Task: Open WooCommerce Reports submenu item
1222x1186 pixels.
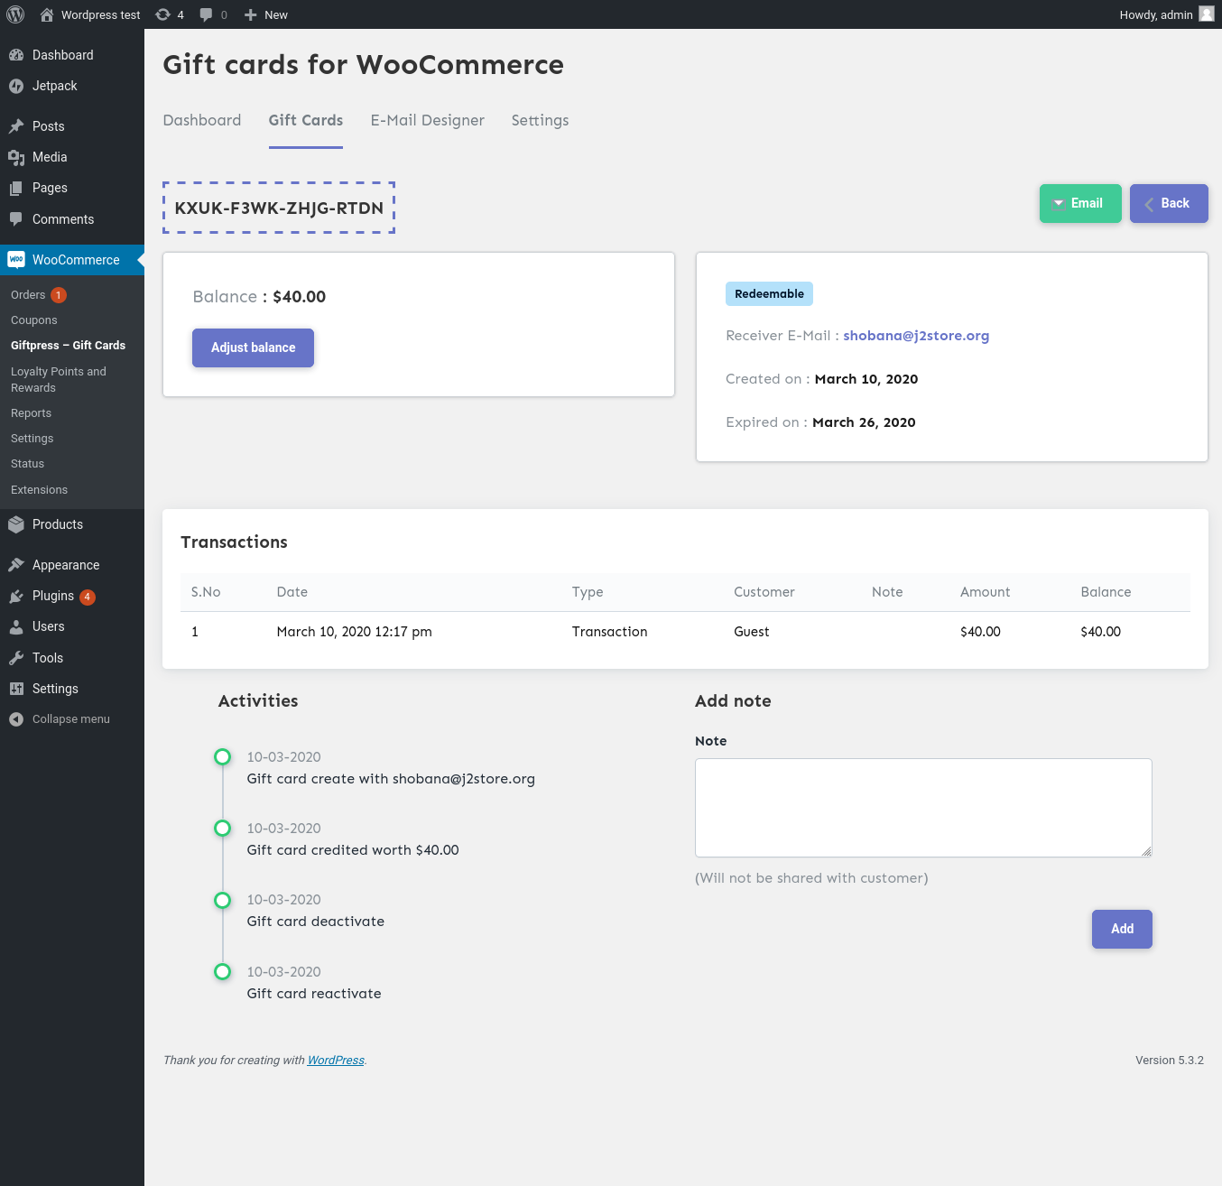Action: (32, 413)
